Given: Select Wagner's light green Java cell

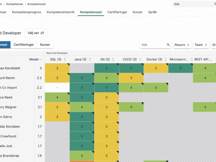Looking at the screenshot, I should click(82, 107).
